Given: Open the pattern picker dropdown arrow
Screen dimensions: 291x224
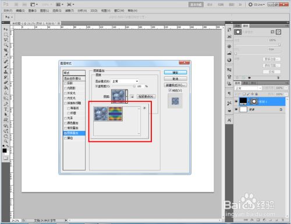Looking at the screenshot, I should tap(126, 96).
